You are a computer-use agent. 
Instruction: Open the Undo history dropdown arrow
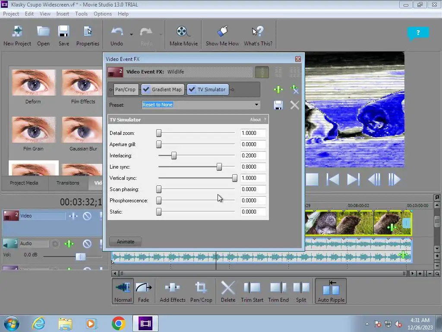(x=131, y=35)
